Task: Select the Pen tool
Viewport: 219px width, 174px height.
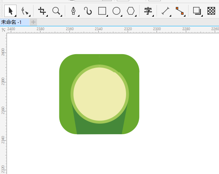Action: [x=74, y=11]
